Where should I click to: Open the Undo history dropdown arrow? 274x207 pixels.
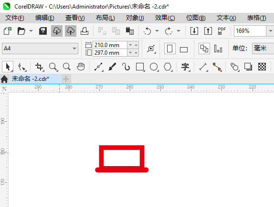pos(157,31)
